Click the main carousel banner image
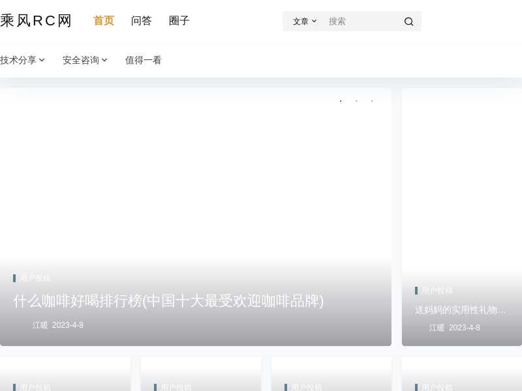This screenshot has width=522, height=391. (196, 182)
